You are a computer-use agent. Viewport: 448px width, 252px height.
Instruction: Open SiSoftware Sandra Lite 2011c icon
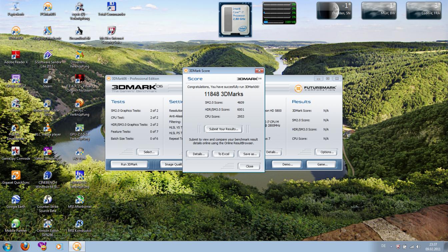click(48, 59)
